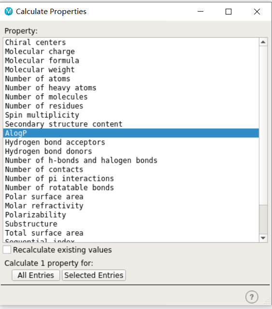Screen dimensions: 272x309
Task: Click the property list scrollbar thumb
Action: (x=263, y=220)
